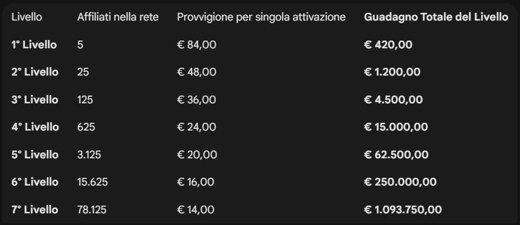Click Guadagno Totale del Livello header

[435, 17]
